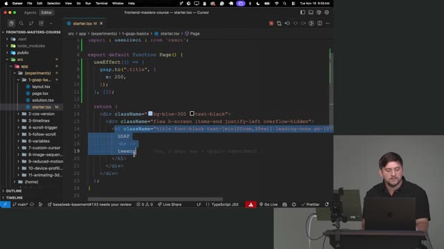Open the Selection menu

[x=53, y=3]
